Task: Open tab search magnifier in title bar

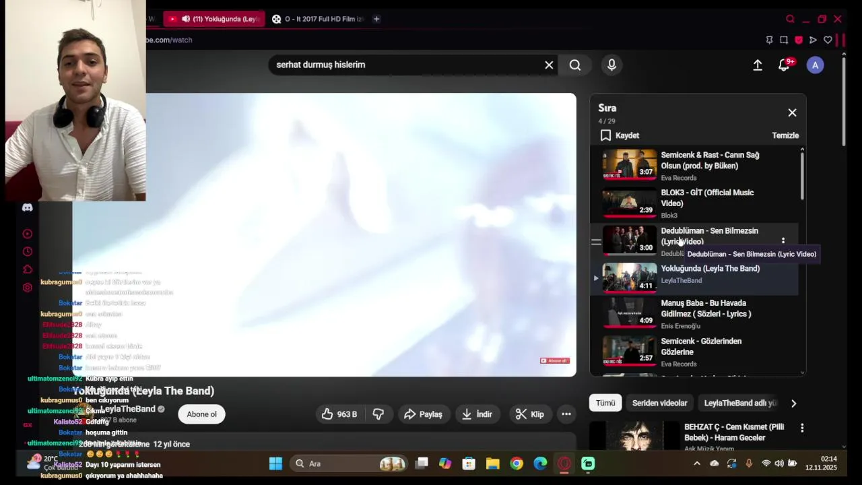Action: [790, 19]
